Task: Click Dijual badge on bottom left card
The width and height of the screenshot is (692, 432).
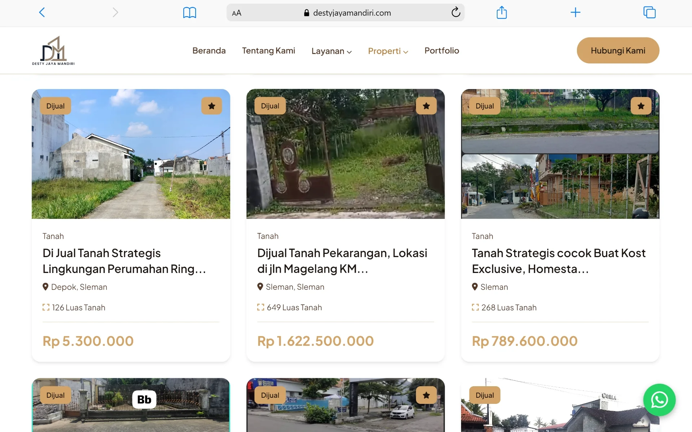Action: coord(55,395)
